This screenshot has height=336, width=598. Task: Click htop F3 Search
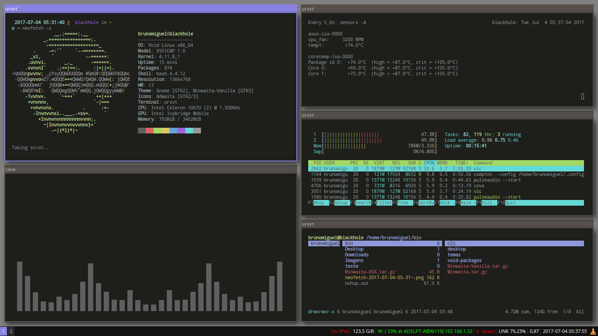click(x=360, y=203)
